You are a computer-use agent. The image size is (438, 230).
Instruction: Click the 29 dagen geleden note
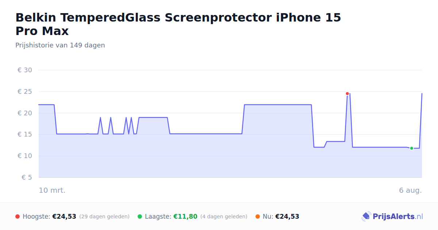[x=104, y=216]
